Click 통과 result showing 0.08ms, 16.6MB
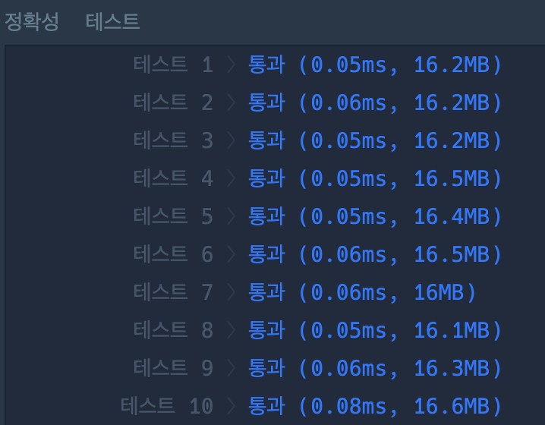545x425 pixels. point(267,406)
